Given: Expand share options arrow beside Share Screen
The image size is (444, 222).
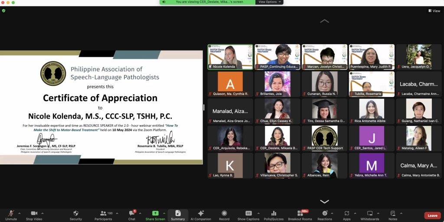Looking at the screenshot, I should point(164,213).
